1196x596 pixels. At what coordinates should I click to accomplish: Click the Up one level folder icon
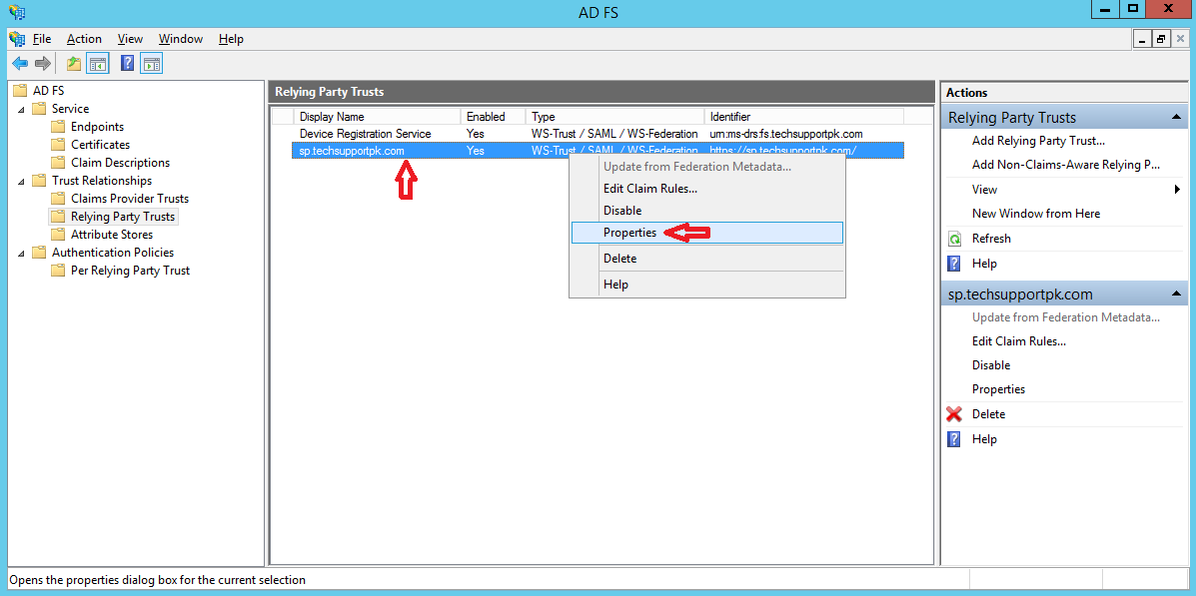pos(74,63)
